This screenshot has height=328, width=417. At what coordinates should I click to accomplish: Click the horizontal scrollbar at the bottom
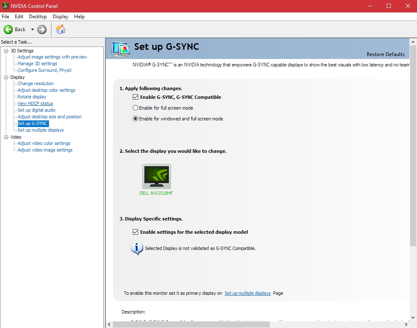pyautogui.click(x=249, y=324)
